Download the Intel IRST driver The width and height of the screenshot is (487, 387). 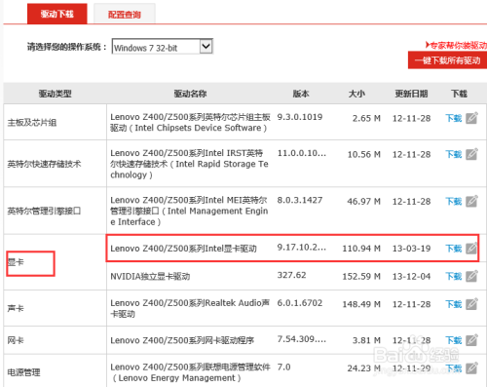(x=454, y=154)
